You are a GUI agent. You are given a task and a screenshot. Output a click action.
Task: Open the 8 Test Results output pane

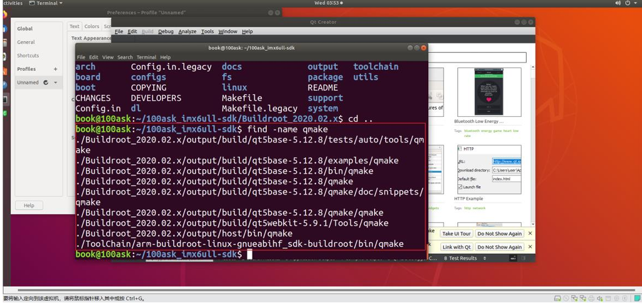pos(460,258)
